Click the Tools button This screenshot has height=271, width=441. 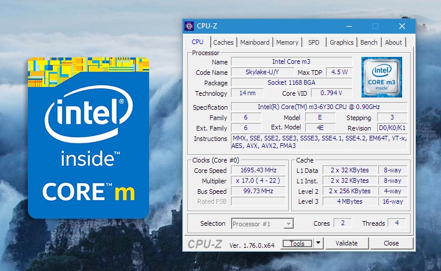[297, 243]
